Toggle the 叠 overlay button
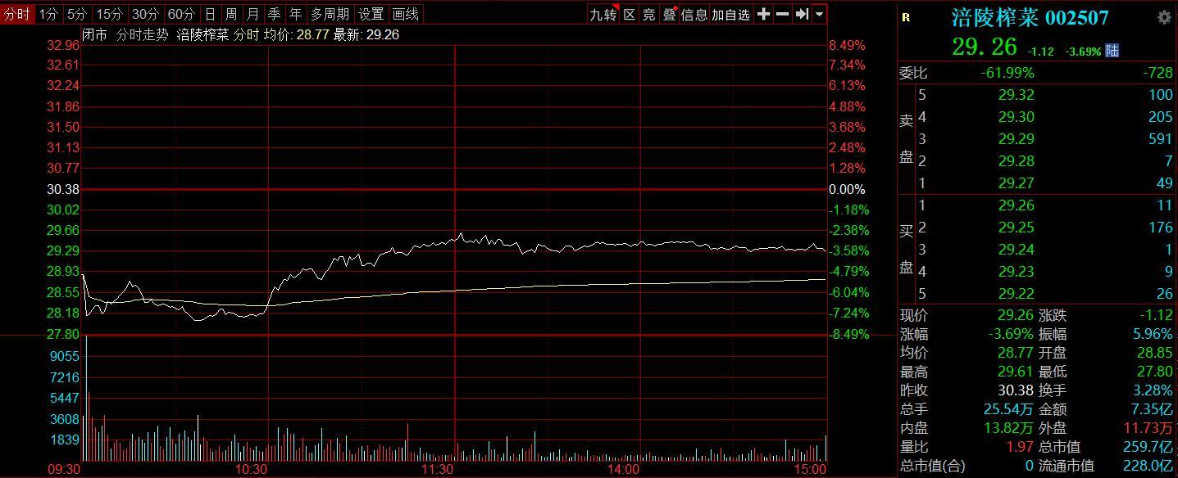This screenshot has height=478, width=1178. click(x=669, y=14)
